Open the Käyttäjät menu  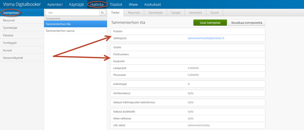76,5
